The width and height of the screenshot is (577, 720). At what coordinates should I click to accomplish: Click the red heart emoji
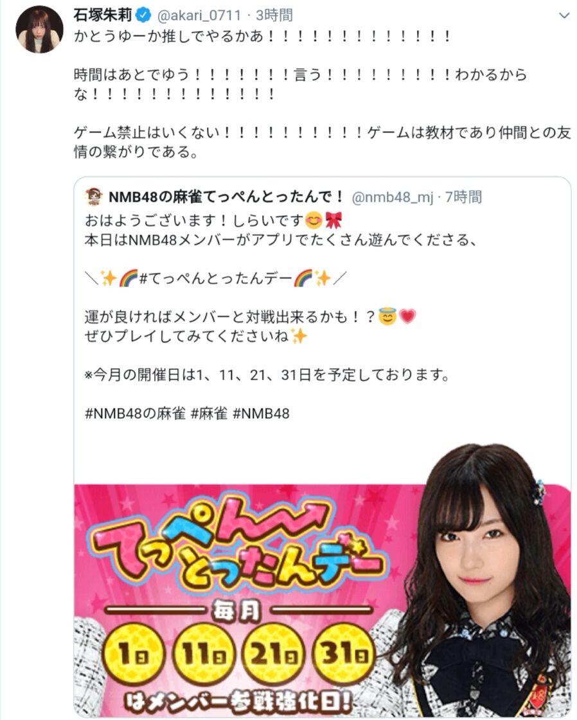tap(407, 317)
